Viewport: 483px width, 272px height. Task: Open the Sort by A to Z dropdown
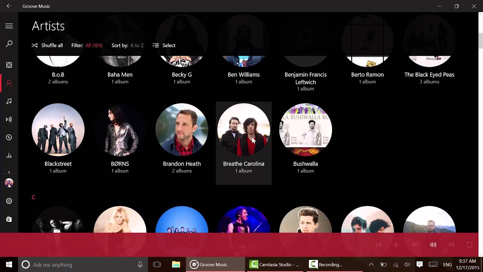128,45
